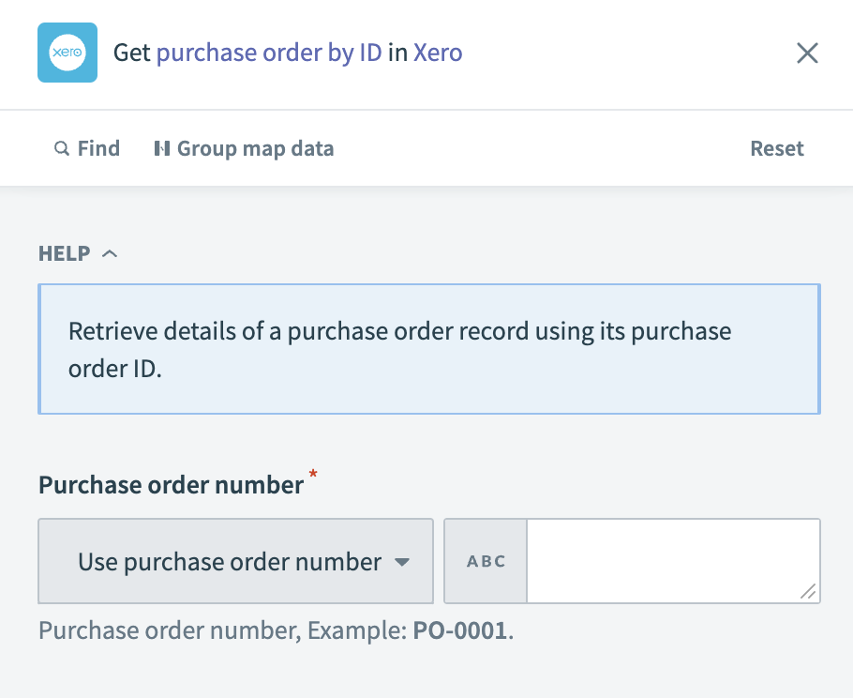Click the dropdown chevron arrow
Viewport: 853px width, 698px height.
pyautogui.click(x=403, y=561)
